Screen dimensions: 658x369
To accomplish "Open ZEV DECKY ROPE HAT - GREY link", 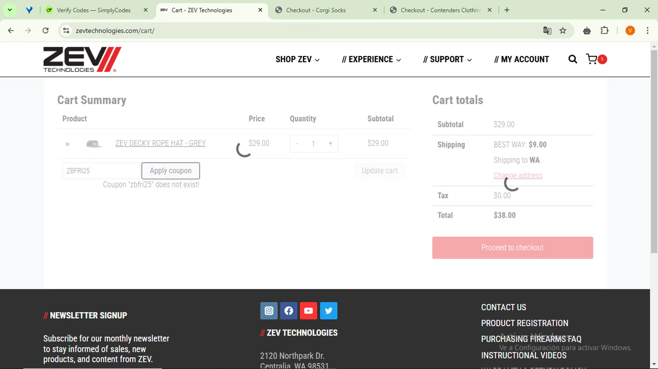I will [x=161, y=143].
